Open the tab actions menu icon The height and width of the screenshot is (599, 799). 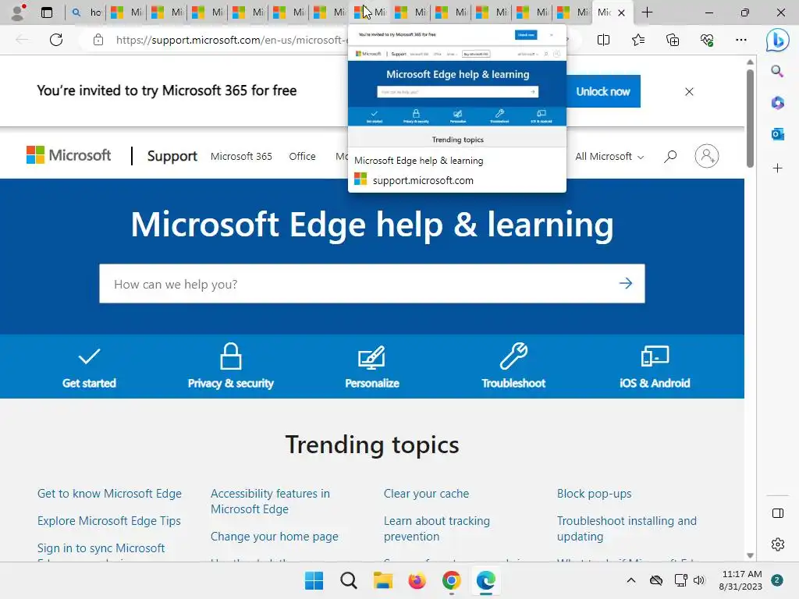(47, 12)
